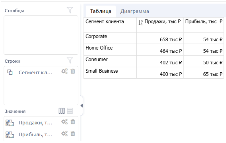Select the Продажи measure icon

10,123
